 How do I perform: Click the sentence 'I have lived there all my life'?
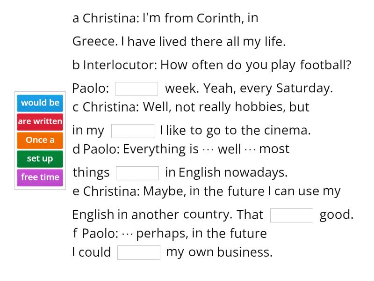point(203,42)
